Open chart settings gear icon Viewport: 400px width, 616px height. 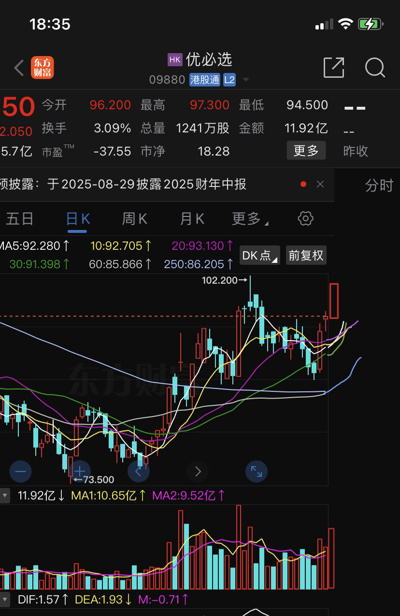point(305,218)
